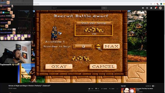This screenshot has height=93, width=165.
Task: Click inside the YouTube search field
Action: [x=77, y=8]
